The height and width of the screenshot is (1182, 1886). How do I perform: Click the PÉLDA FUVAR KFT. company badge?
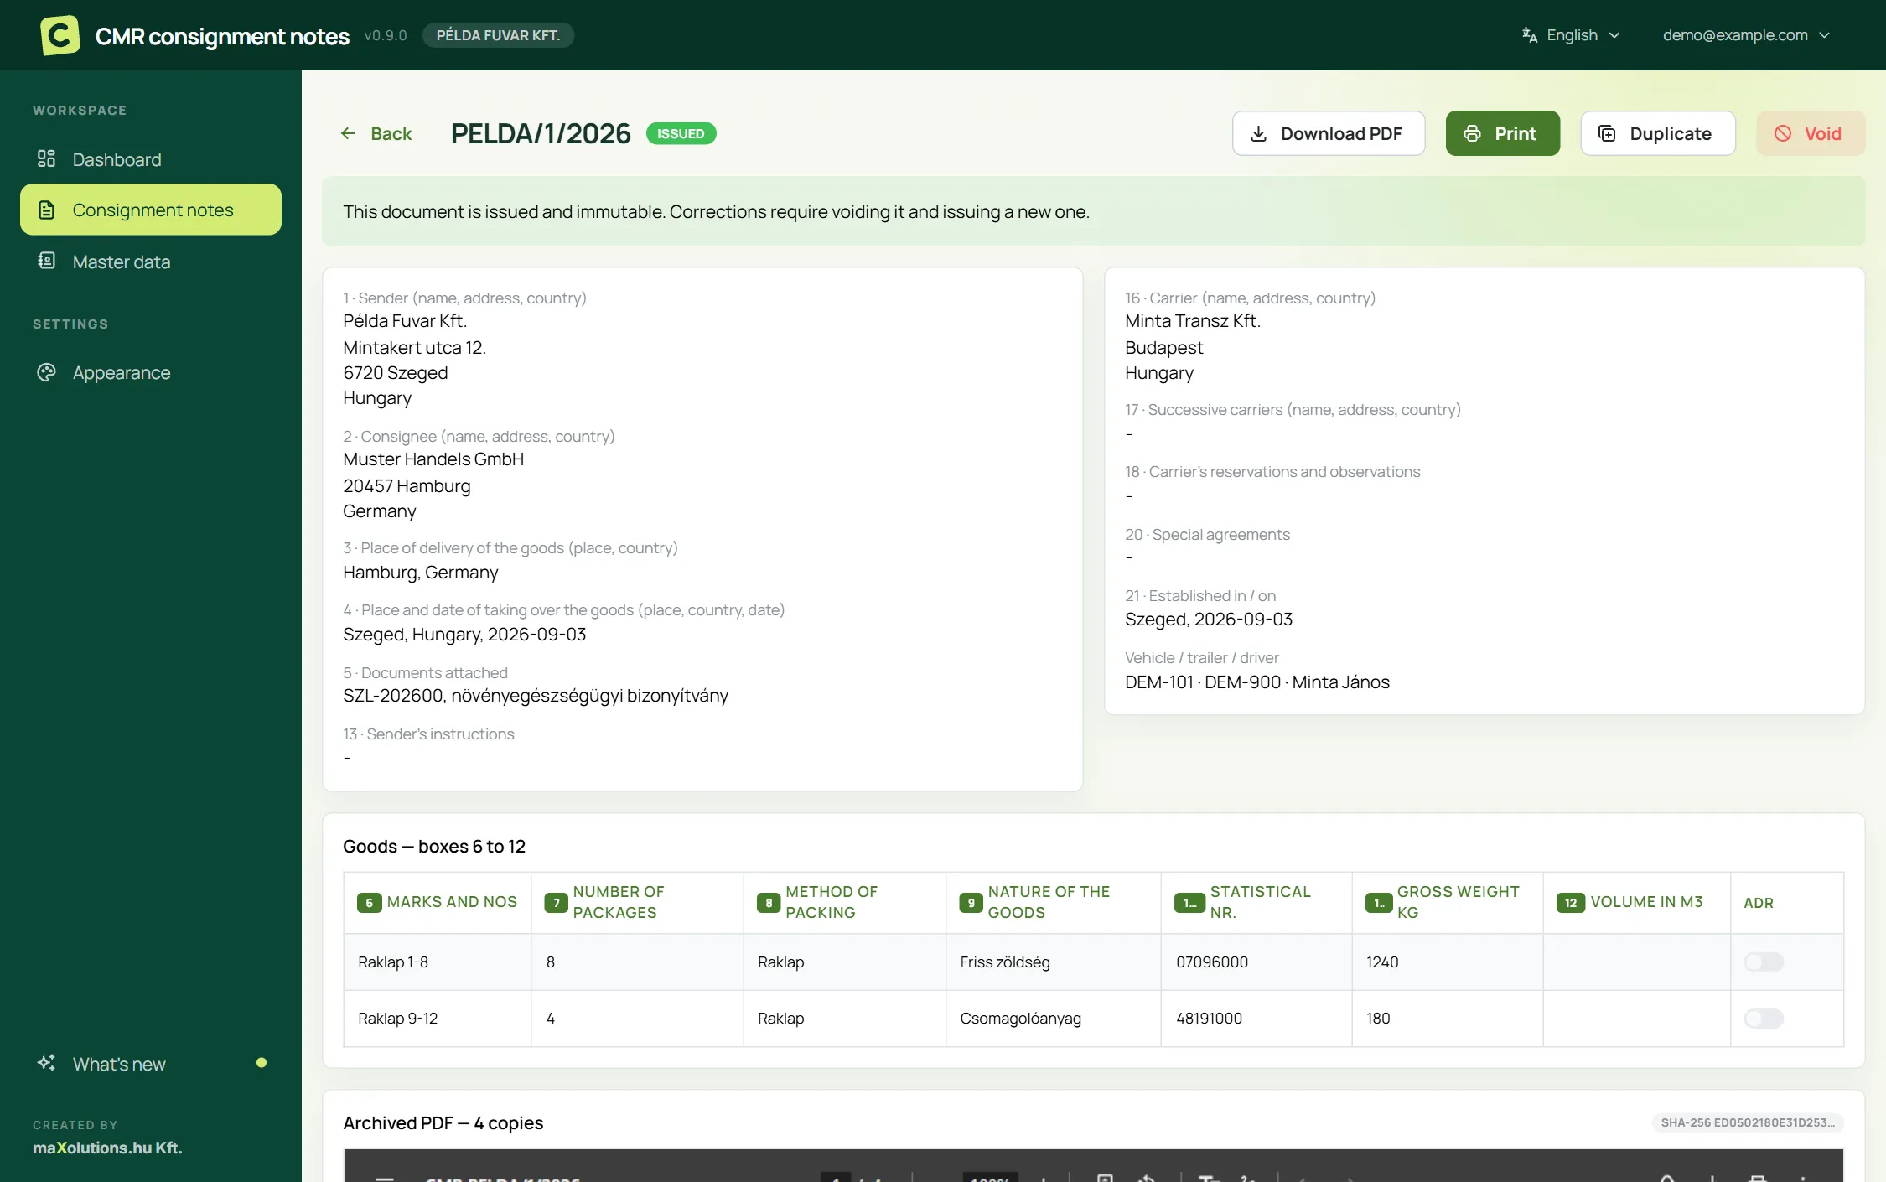(498, 35)
